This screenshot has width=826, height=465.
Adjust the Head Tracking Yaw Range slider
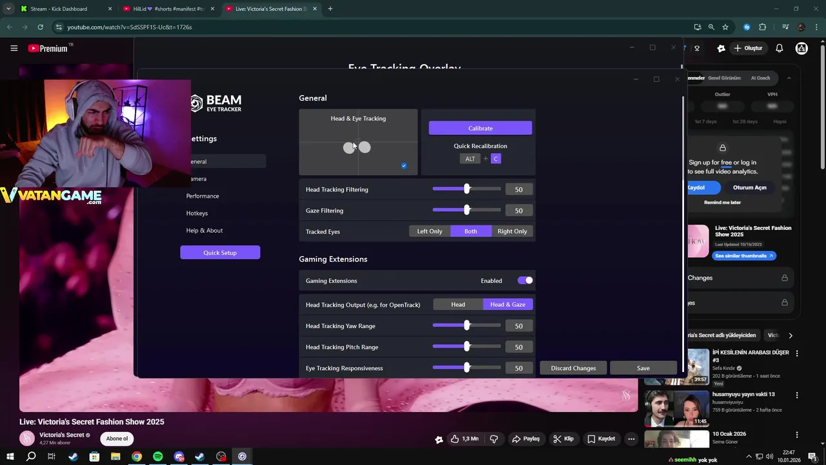[467, 326]
